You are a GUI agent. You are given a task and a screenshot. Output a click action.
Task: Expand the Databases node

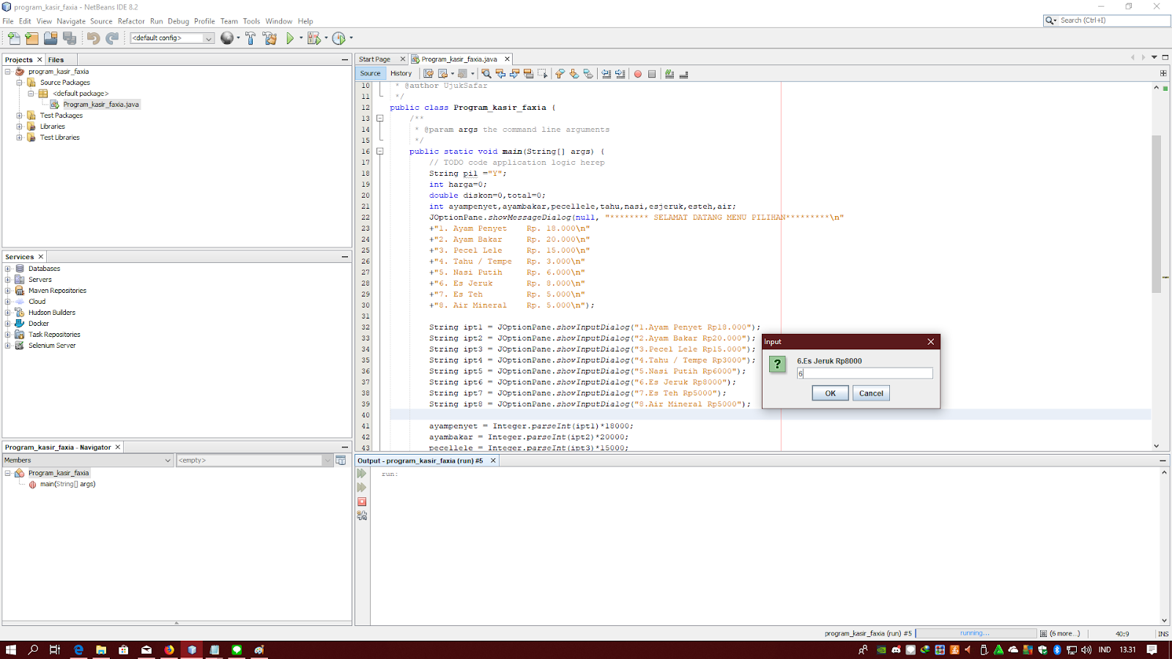[8, 269]
